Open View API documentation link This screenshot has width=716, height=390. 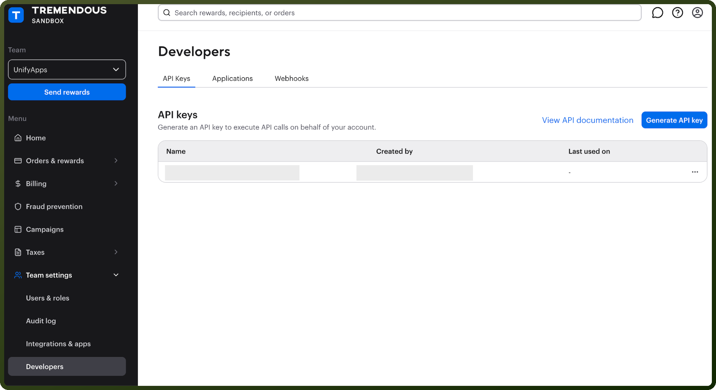pyautogui.click(x=587, y=120)
